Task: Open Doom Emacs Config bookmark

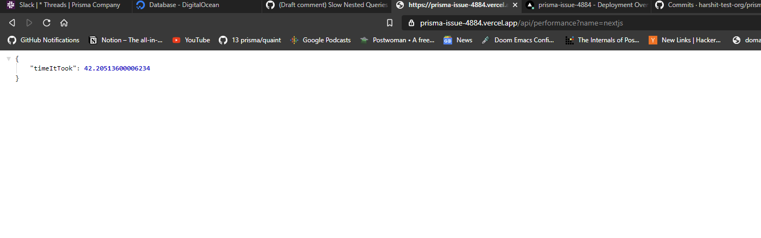Action: pyautogui.click(x=518, y=40)
